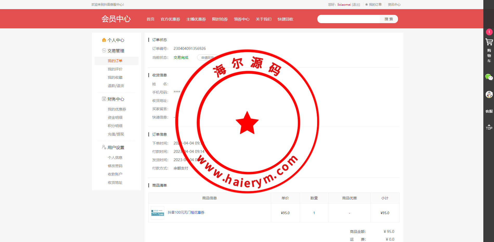Click the TOP back-to-top icon
494x242 pixels.
tap(489, 127)
